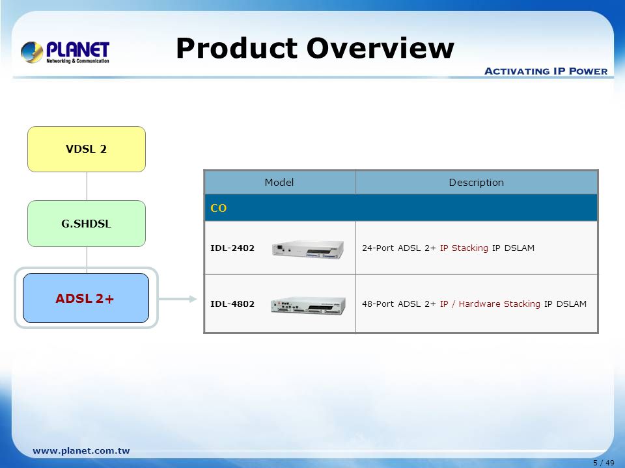The image size is (625, 468).
Task: Click the IDL-2402 device image
Action: (x=308, y=250)
